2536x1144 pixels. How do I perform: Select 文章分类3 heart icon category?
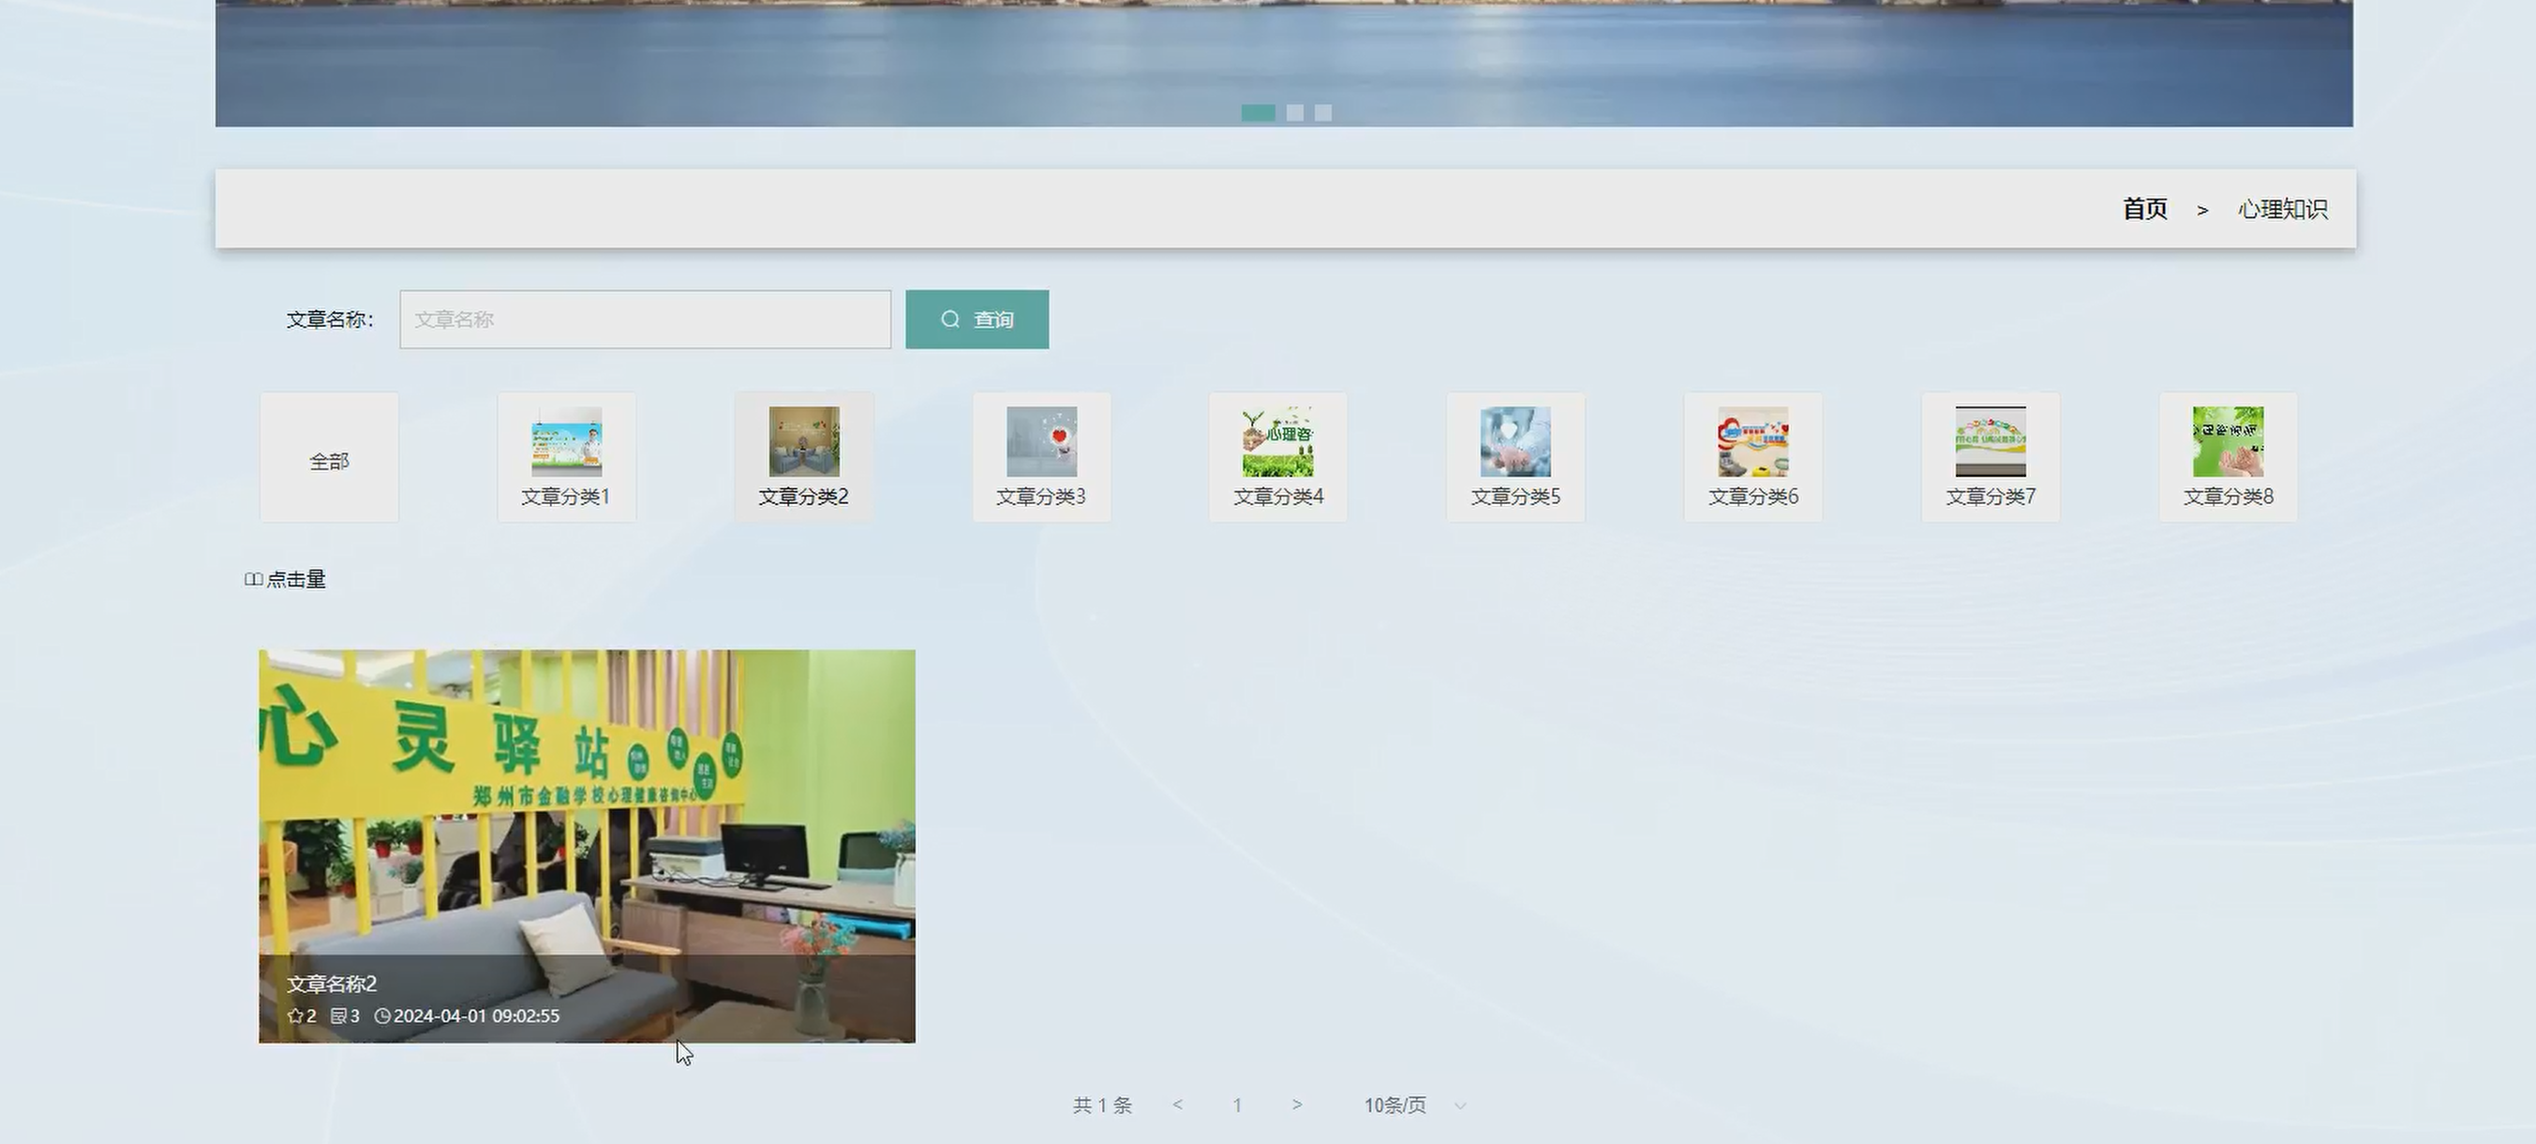tap(1040, 442)
